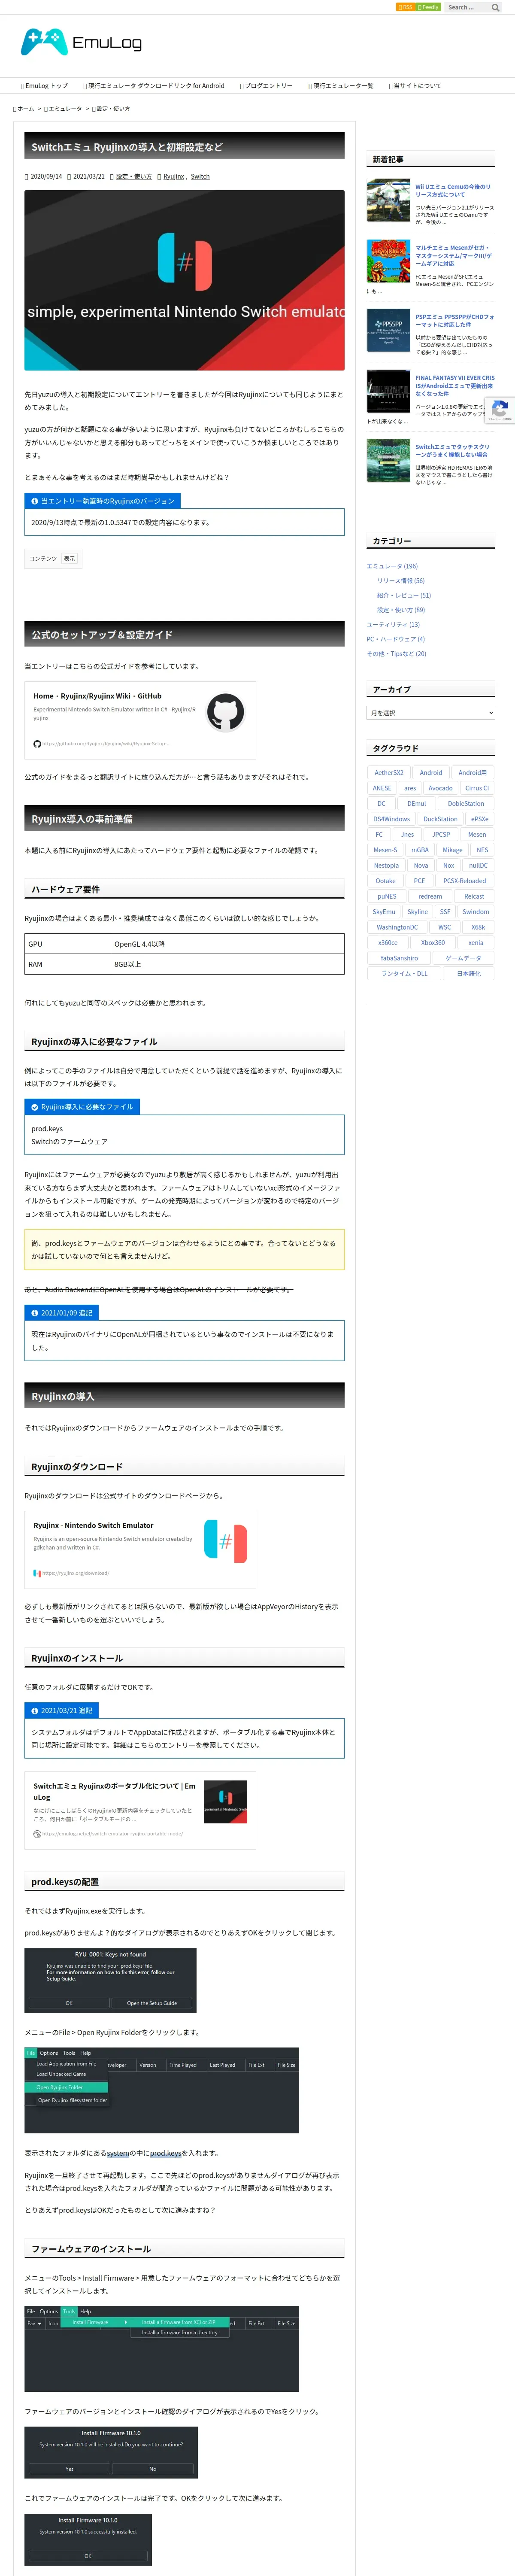Click the xenia tag
This screenshot has width=515, height=2576.
coord(476,943)
